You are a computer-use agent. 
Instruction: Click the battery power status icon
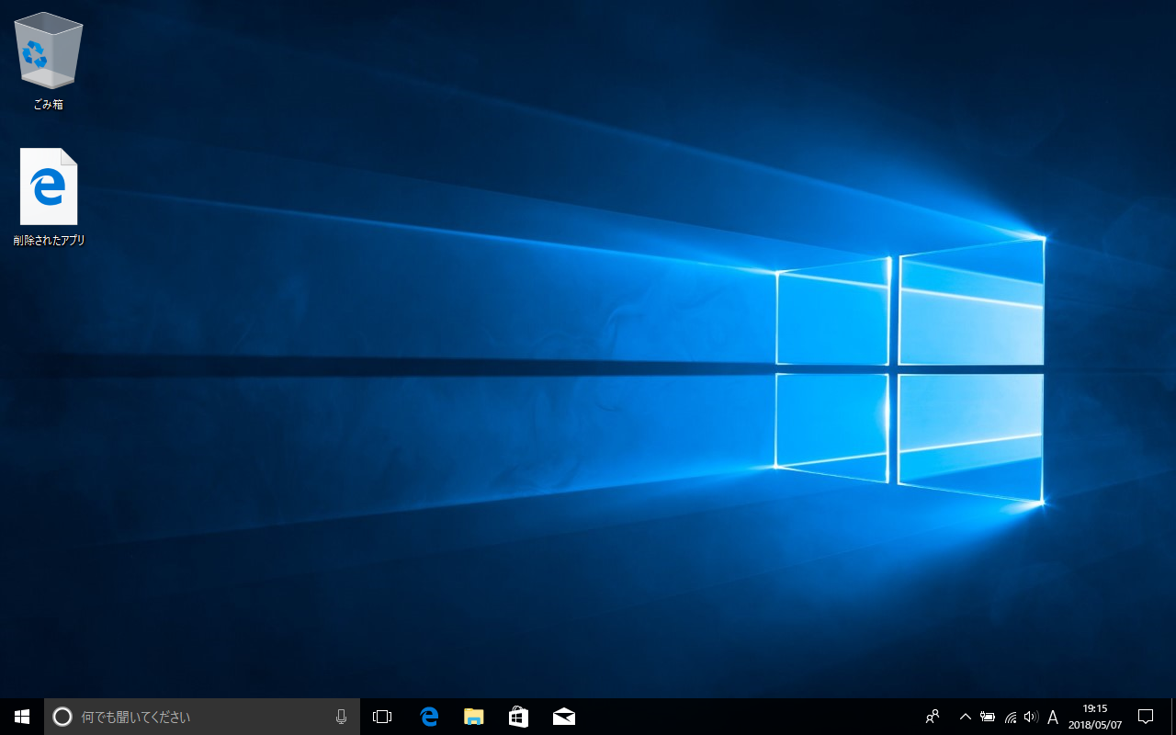point(988,717)
